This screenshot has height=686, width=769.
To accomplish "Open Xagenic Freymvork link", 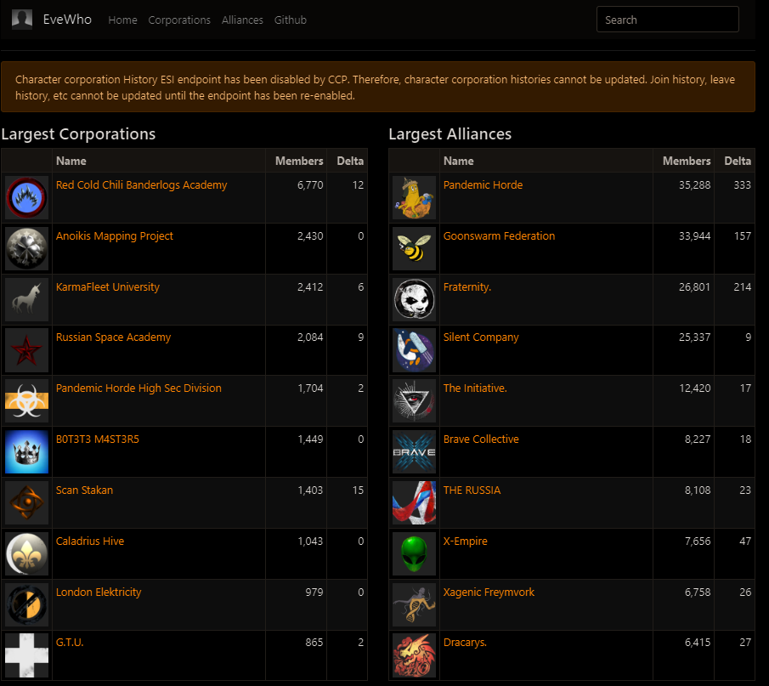I will click(489, 592).
